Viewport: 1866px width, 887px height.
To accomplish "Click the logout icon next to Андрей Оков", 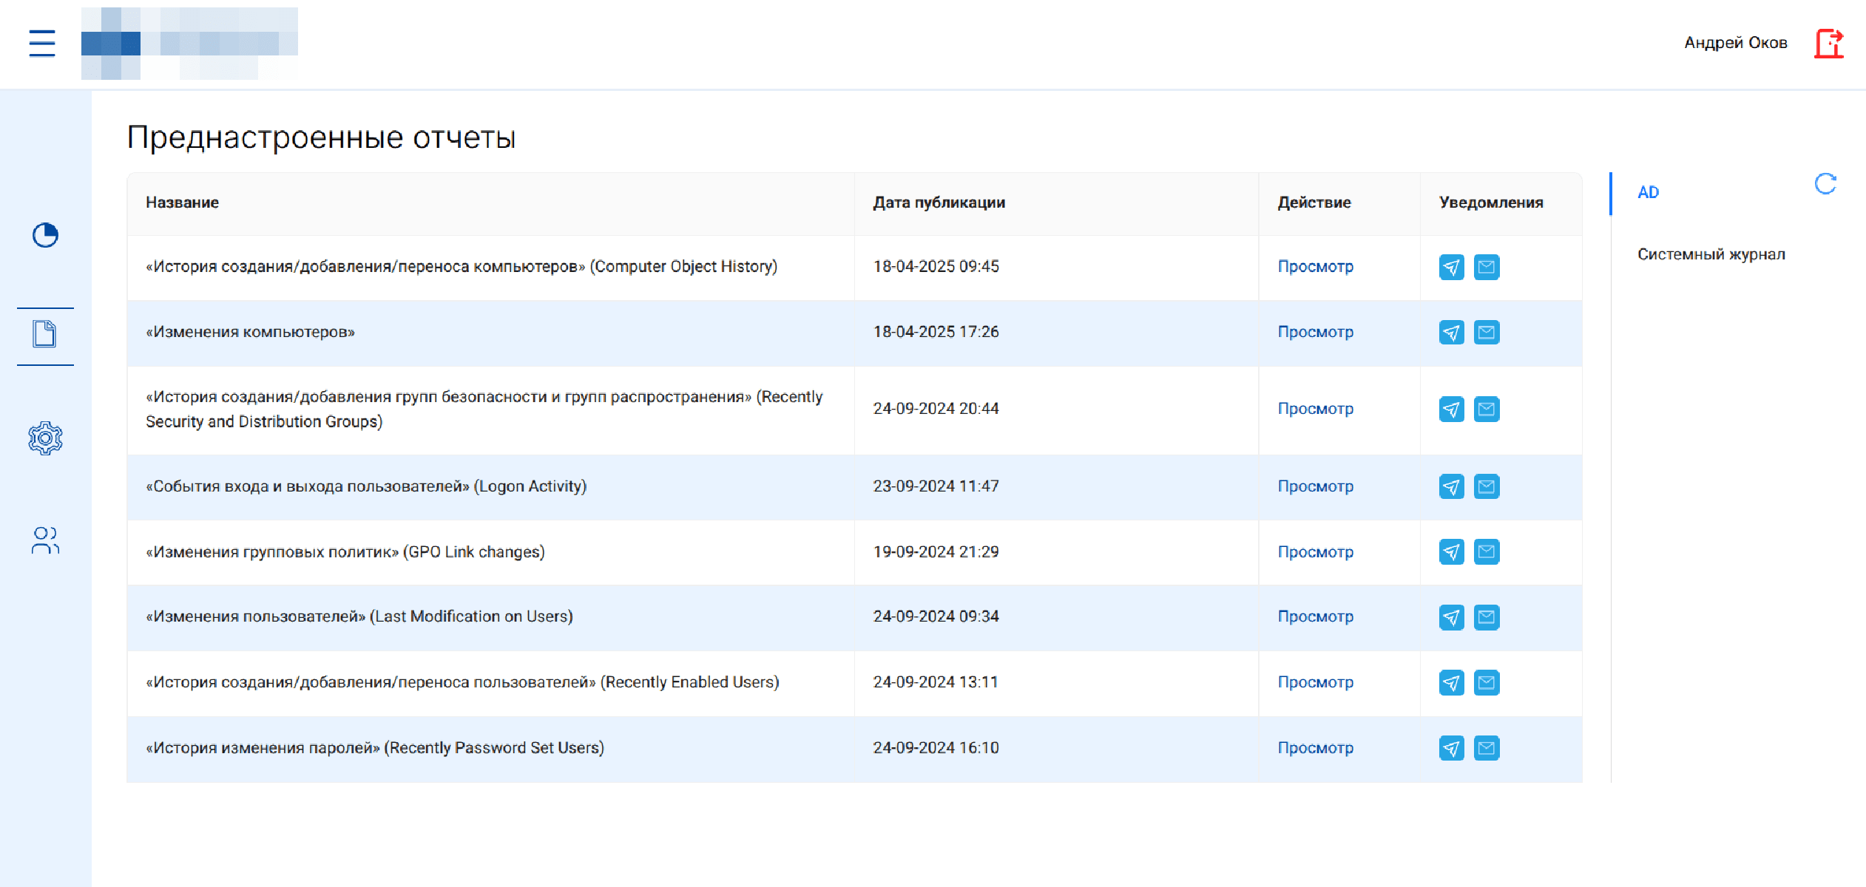I will click(x=1828, y=43).
